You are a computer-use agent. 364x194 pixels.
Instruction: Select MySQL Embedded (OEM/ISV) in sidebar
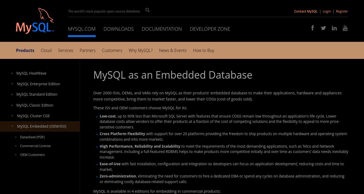click(42, 126)
